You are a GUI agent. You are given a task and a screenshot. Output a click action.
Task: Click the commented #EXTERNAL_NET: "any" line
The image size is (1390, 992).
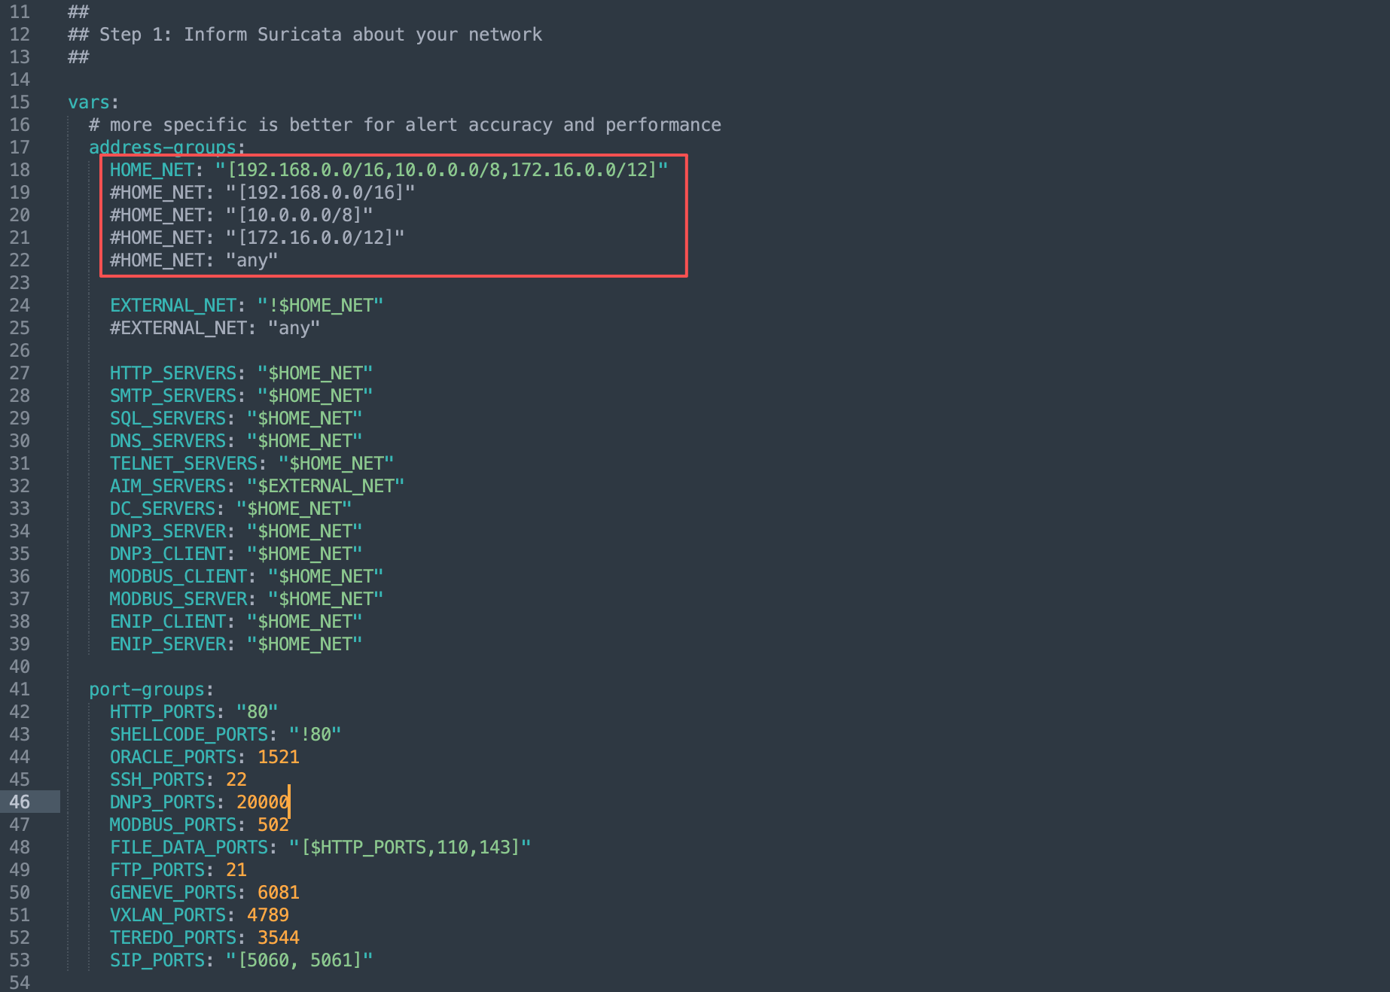click(x=215, y=328)
